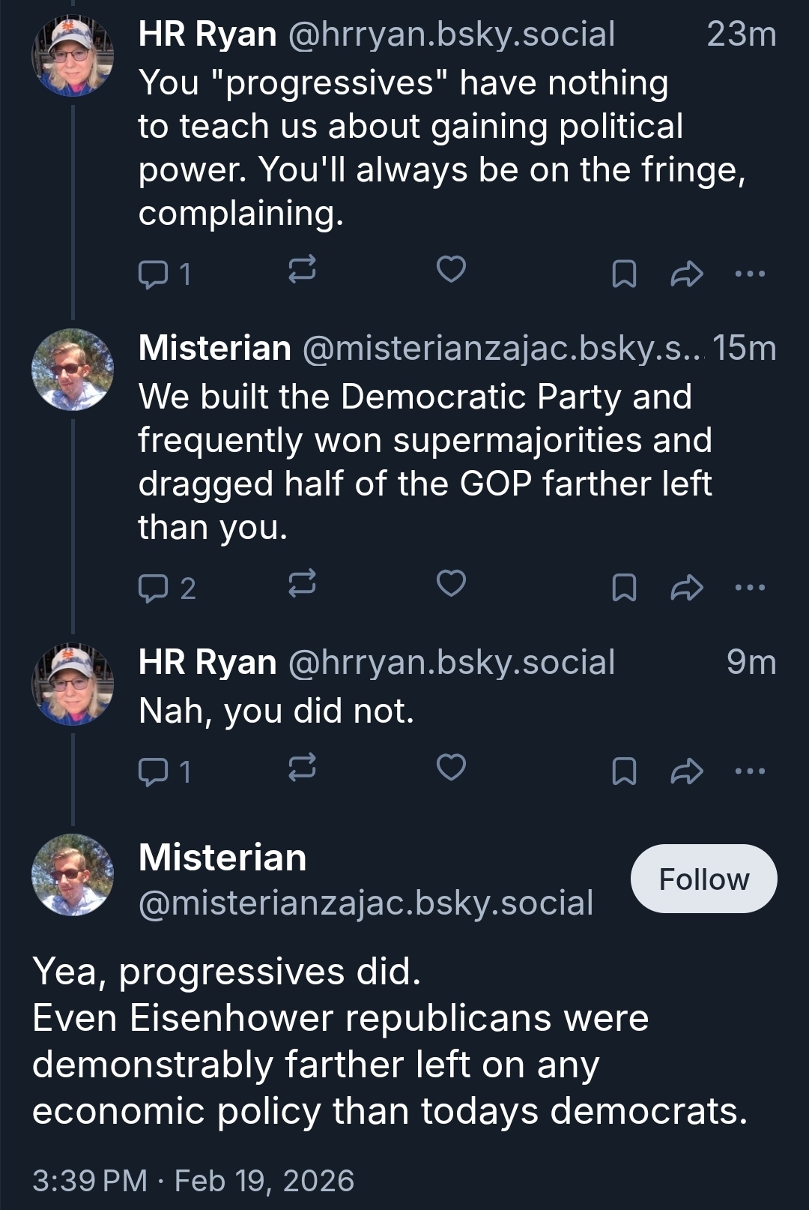Like the "Nah, you did not" post

tap(451, 768)
